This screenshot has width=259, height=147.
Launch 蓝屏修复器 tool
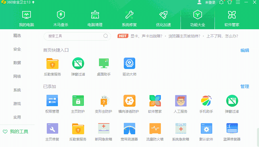(x=232, y=132)
